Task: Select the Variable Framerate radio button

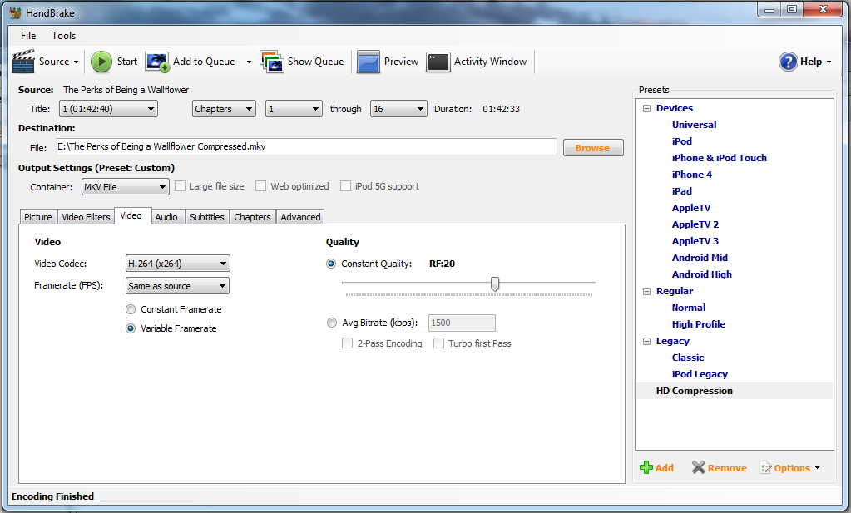Action: pos(131,328)
